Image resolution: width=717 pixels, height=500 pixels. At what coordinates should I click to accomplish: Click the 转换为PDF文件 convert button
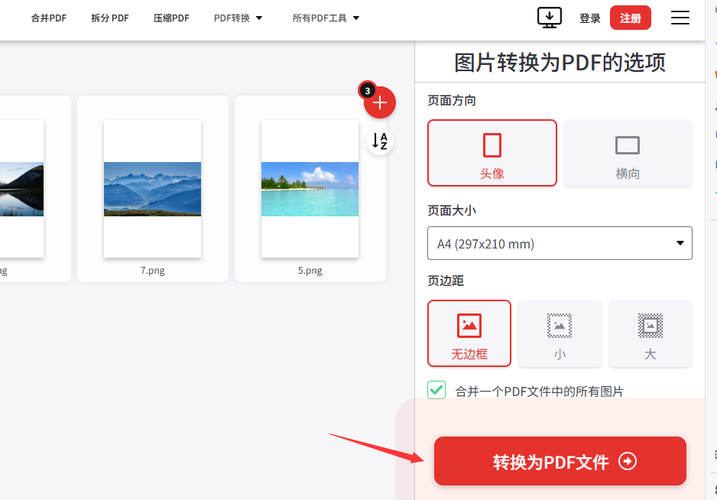560,461
